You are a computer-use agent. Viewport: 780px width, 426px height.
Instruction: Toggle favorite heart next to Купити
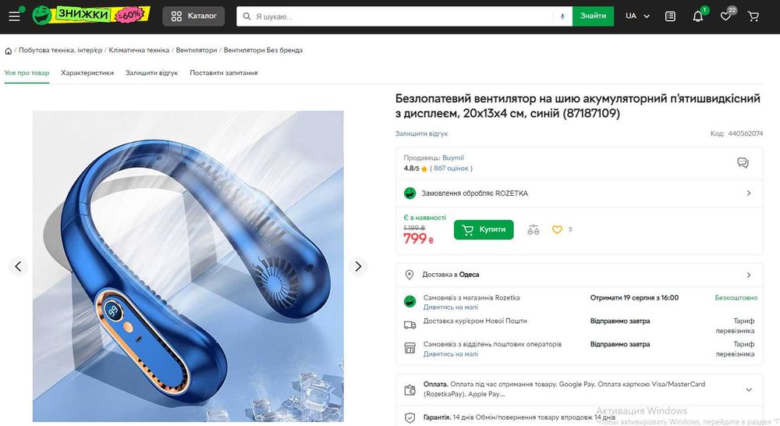coord(557,229)
